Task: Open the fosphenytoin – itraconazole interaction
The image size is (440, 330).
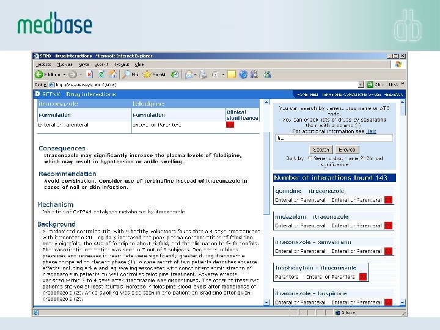Action: point(315,268)
